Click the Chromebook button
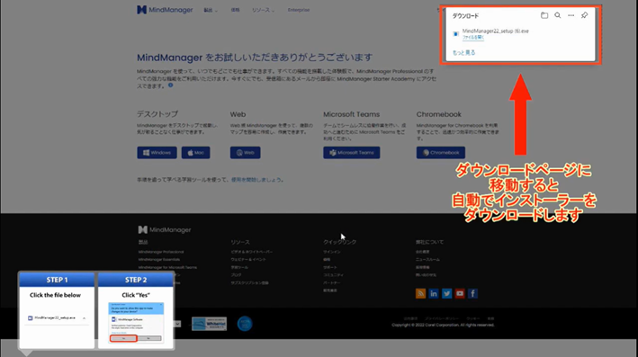 [441, 153]
